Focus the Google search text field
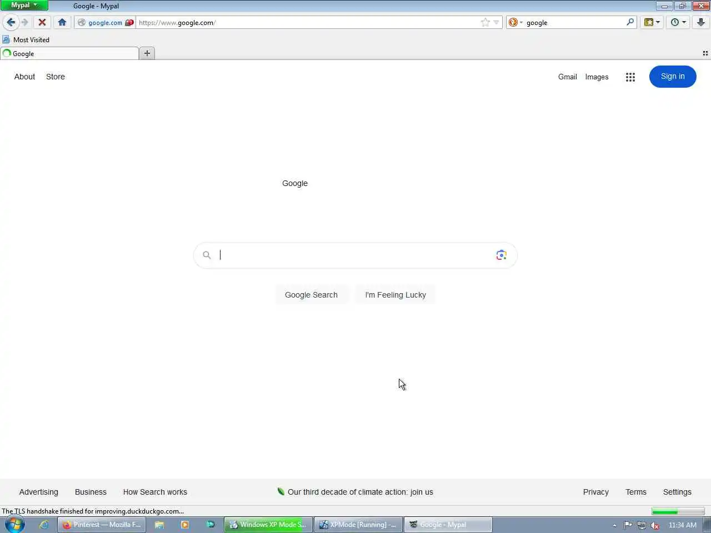The width and height of the screenshot is (711, 533). [354, 255]
